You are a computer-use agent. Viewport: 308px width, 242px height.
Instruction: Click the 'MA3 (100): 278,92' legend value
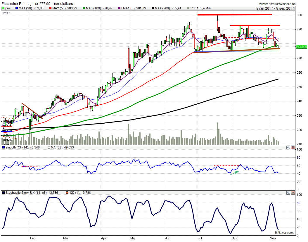click(x=99, y=8)
